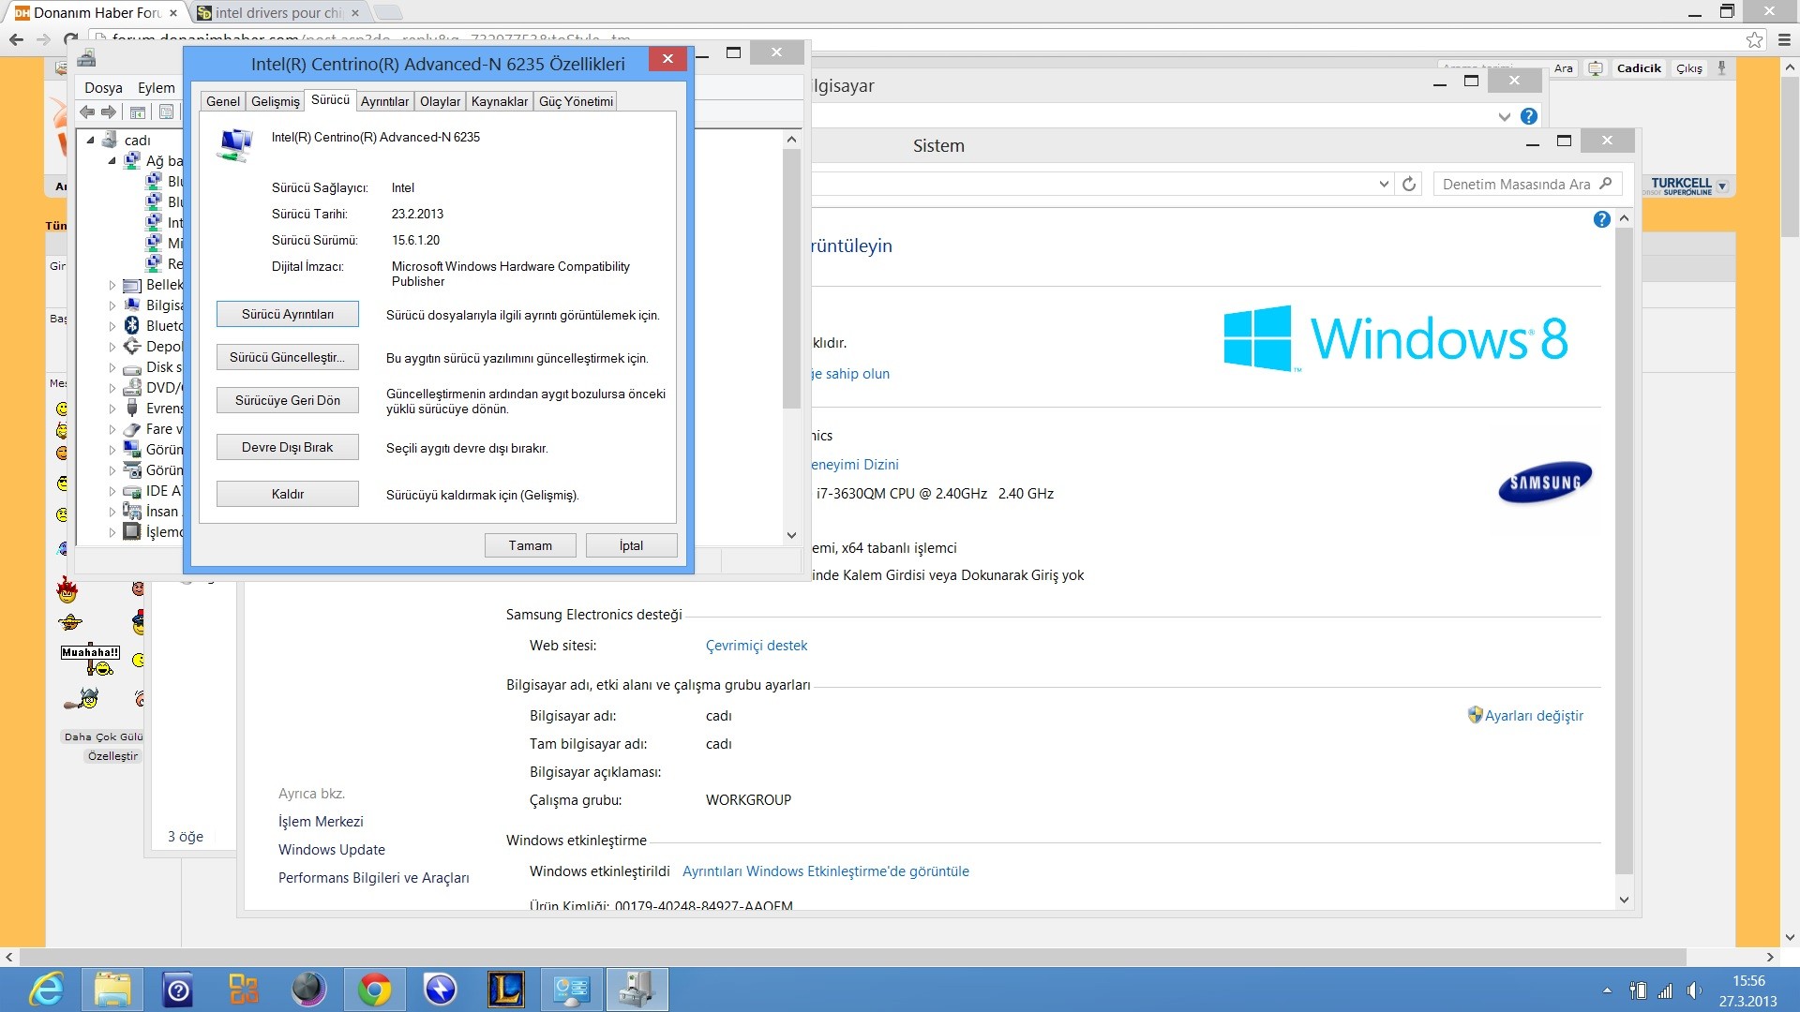Show hidden system tray icons
The height and width of the screenshot is (1012, 1800).
point(1607,990)
